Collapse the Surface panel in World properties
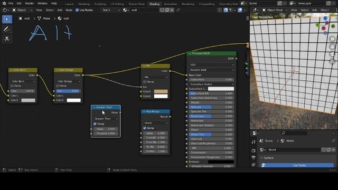Viewport: 338px width, 190px height. pyautogui.click(x=262, y=158)
